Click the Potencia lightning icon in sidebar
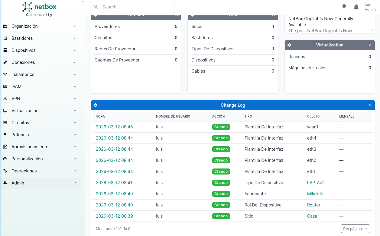 [5, 135]
